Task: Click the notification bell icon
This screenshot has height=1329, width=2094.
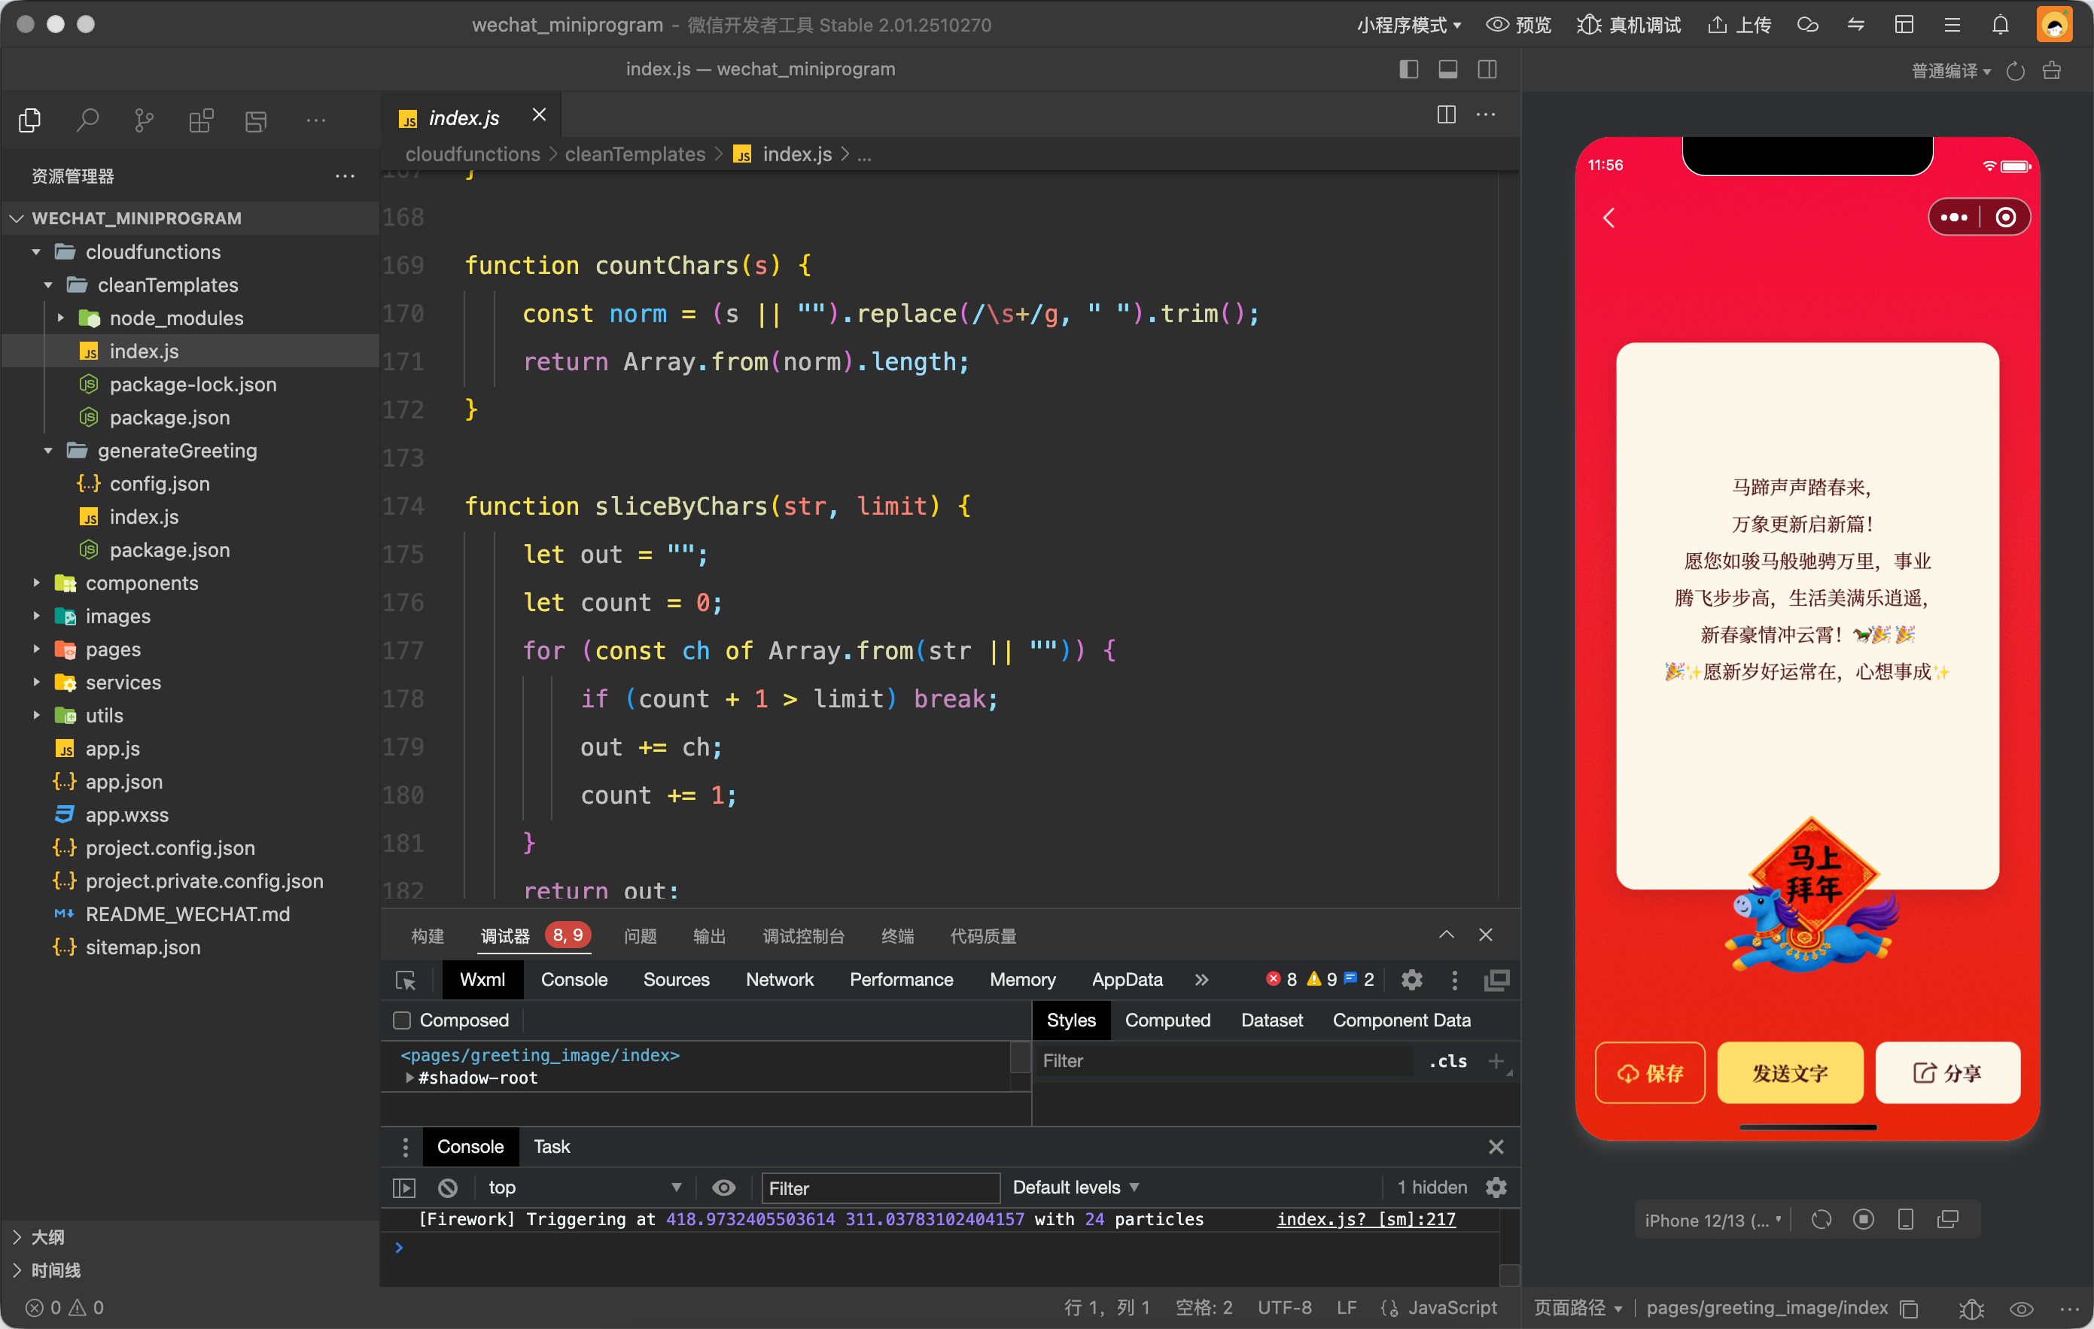Action: (x=2000, y=24)
